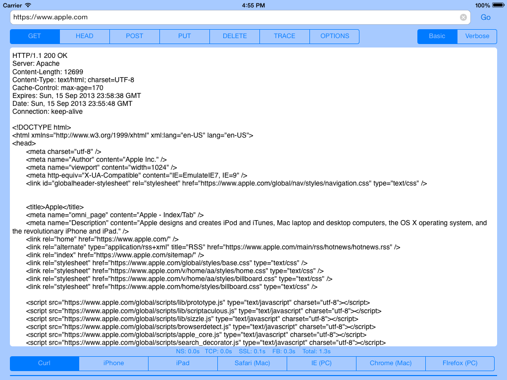Click the omni_page meta line
Image resolution: width=507 pixels, height=380 pixels.
coord(115,215)
